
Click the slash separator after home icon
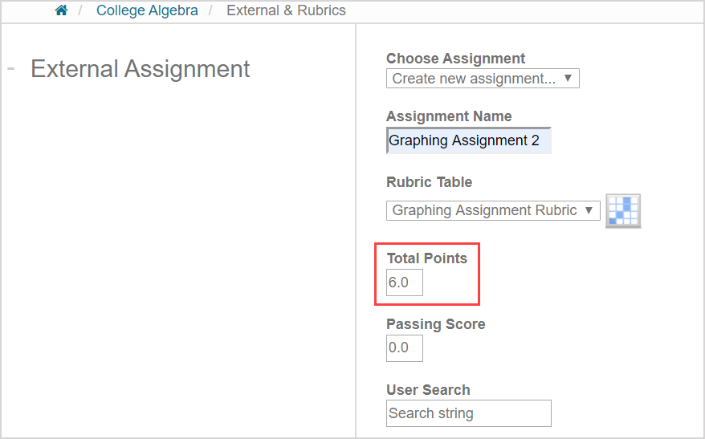click(x=80, y=10)
